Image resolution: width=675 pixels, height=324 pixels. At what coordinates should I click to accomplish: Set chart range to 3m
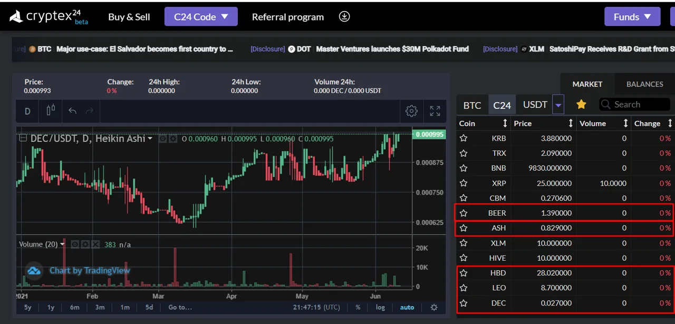point(100,307)
